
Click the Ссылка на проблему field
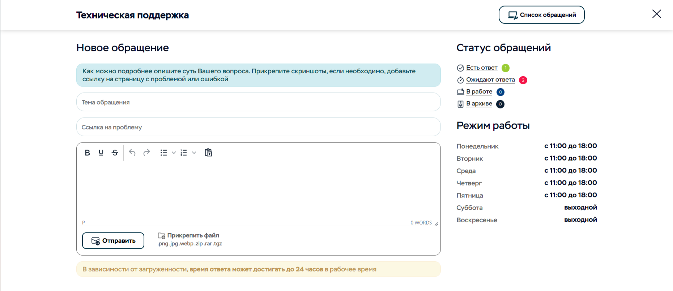258,127
